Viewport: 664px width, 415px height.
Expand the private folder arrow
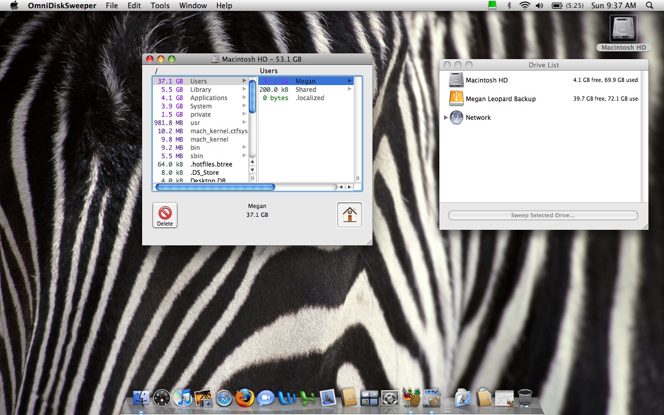[244, 114]
